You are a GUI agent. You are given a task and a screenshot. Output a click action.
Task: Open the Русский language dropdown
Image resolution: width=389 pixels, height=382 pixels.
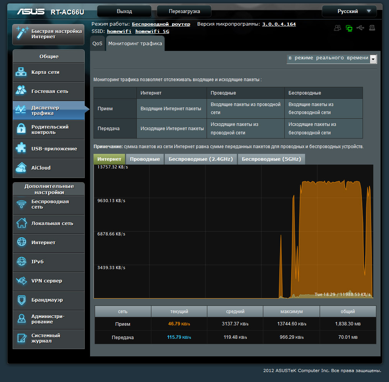[x=349, y=11]
